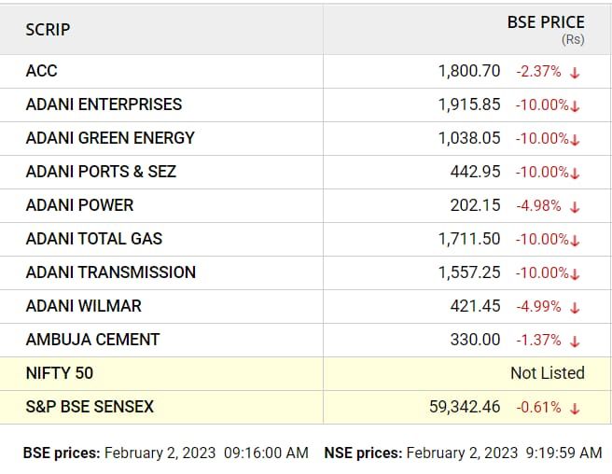Open the AMBUJA CEMENT scrip
The height and width of the screenshot is (474, 612).
click(93, 340)
